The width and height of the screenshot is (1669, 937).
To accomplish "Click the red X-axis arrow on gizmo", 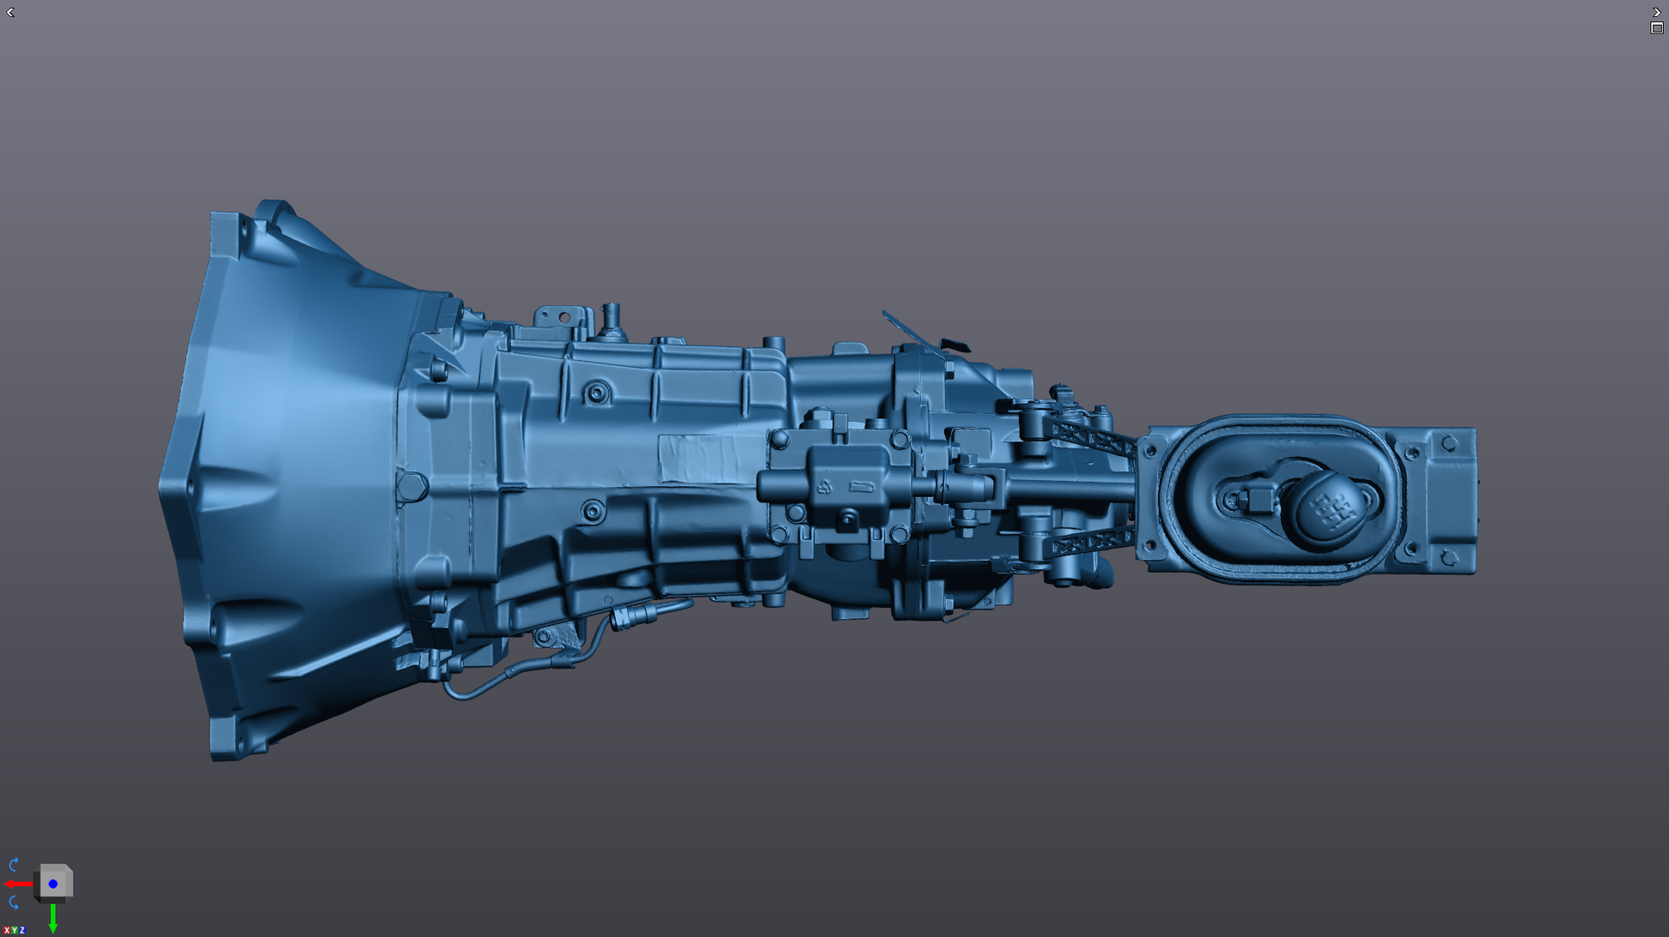I will point(18,884).
